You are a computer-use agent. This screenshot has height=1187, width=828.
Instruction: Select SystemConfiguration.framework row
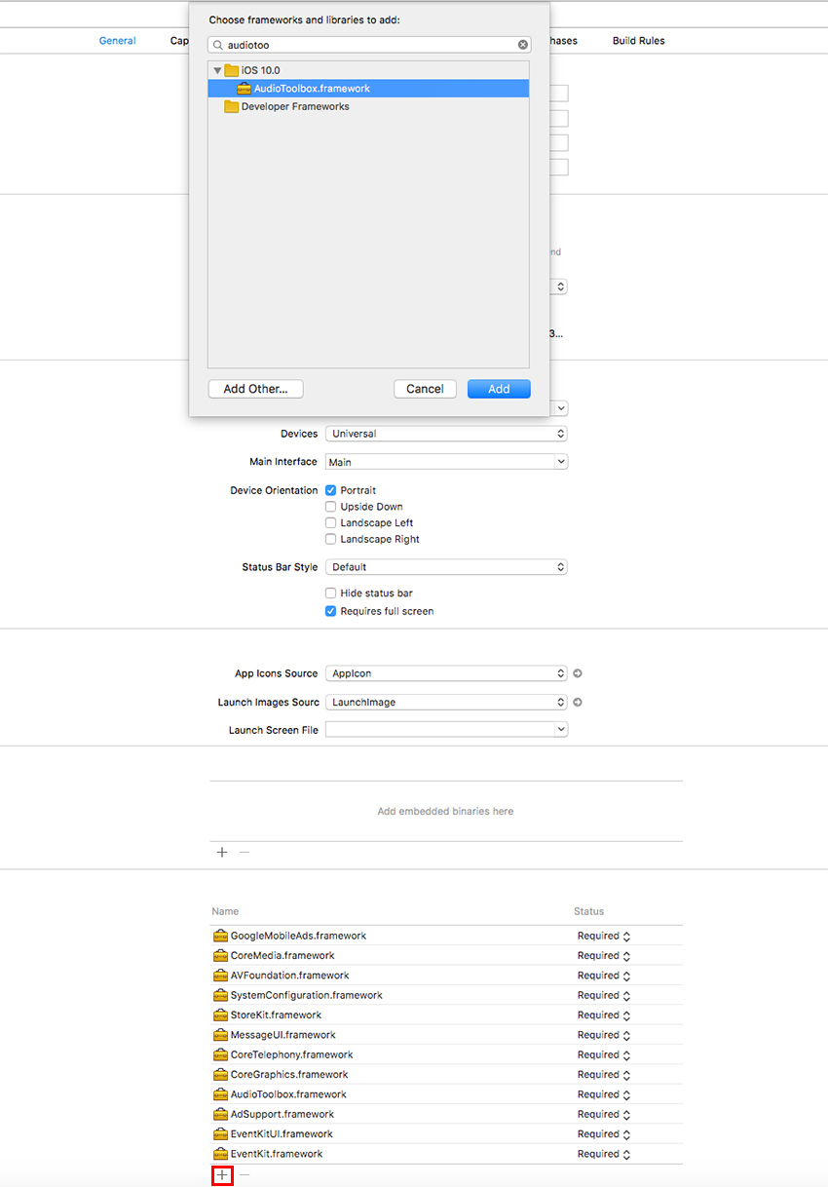446,995
